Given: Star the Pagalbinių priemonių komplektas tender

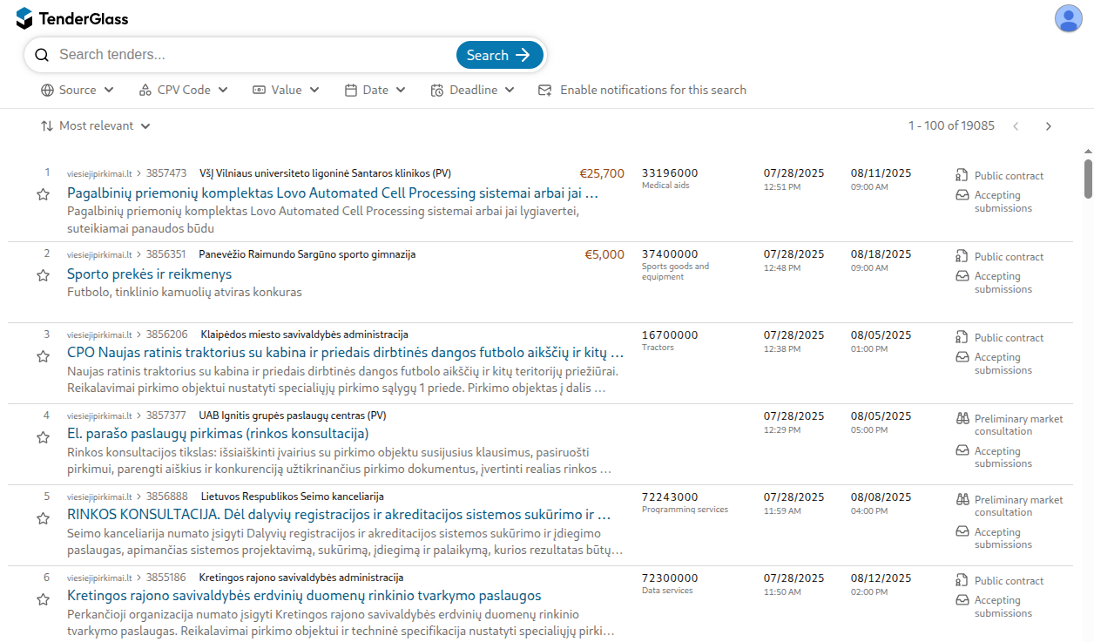Looking at the screenshot, I should coord(44,194).
